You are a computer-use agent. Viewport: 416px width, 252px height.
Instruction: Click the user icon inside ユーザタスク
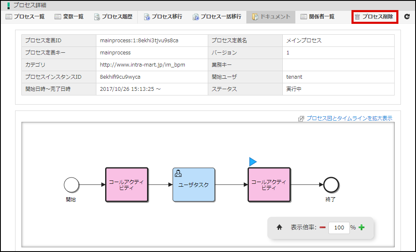(x=178, y=174)
